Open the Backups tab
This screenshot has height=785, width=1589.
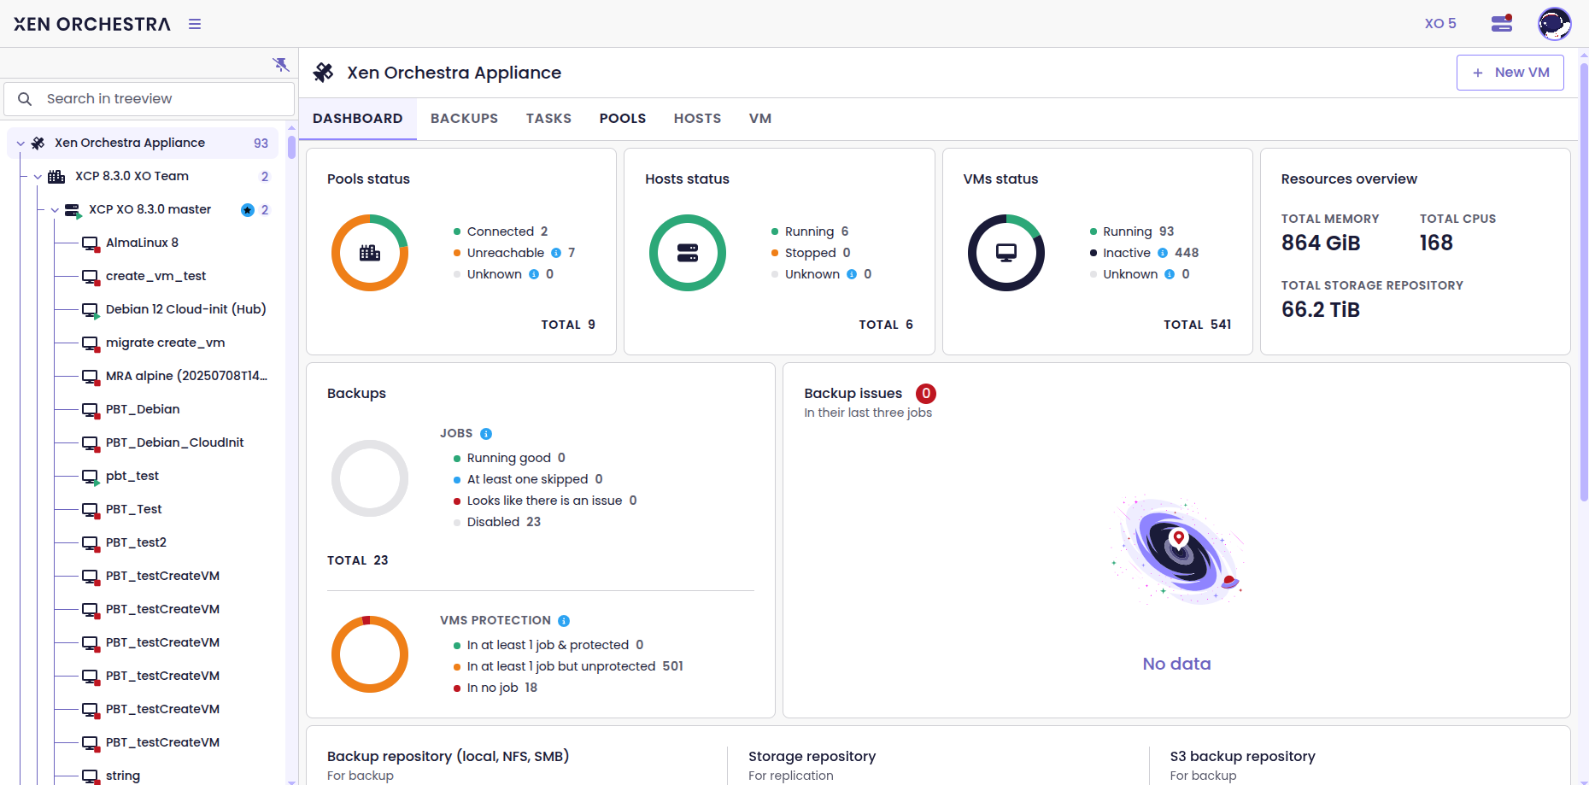pyautogui.click(x=464, y=119)
